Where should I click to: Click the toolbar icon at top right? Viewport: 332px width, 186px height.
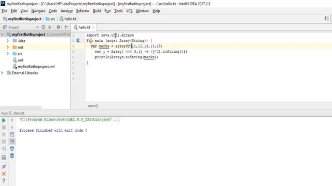click(326, 19)
